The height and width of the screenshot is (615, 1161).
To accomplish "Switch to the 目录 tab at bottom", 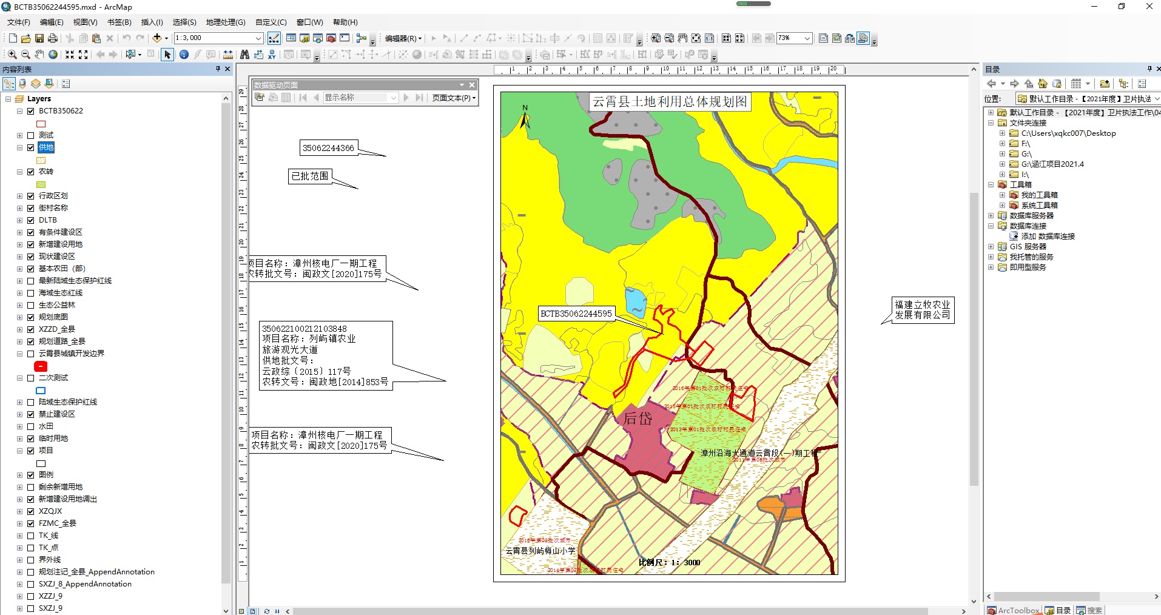I will coord(1058,610).
